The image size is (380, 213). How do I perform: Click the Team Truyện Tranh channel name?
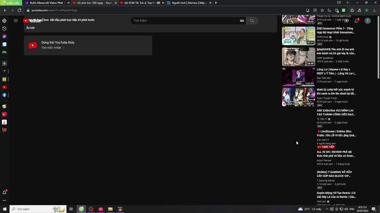tap(327, 98)
